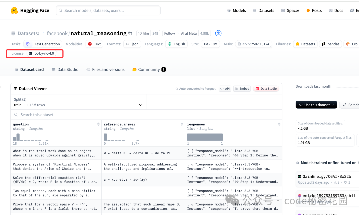Follow AI at Meta
The image size is (359, 215).
pos(180,33)
